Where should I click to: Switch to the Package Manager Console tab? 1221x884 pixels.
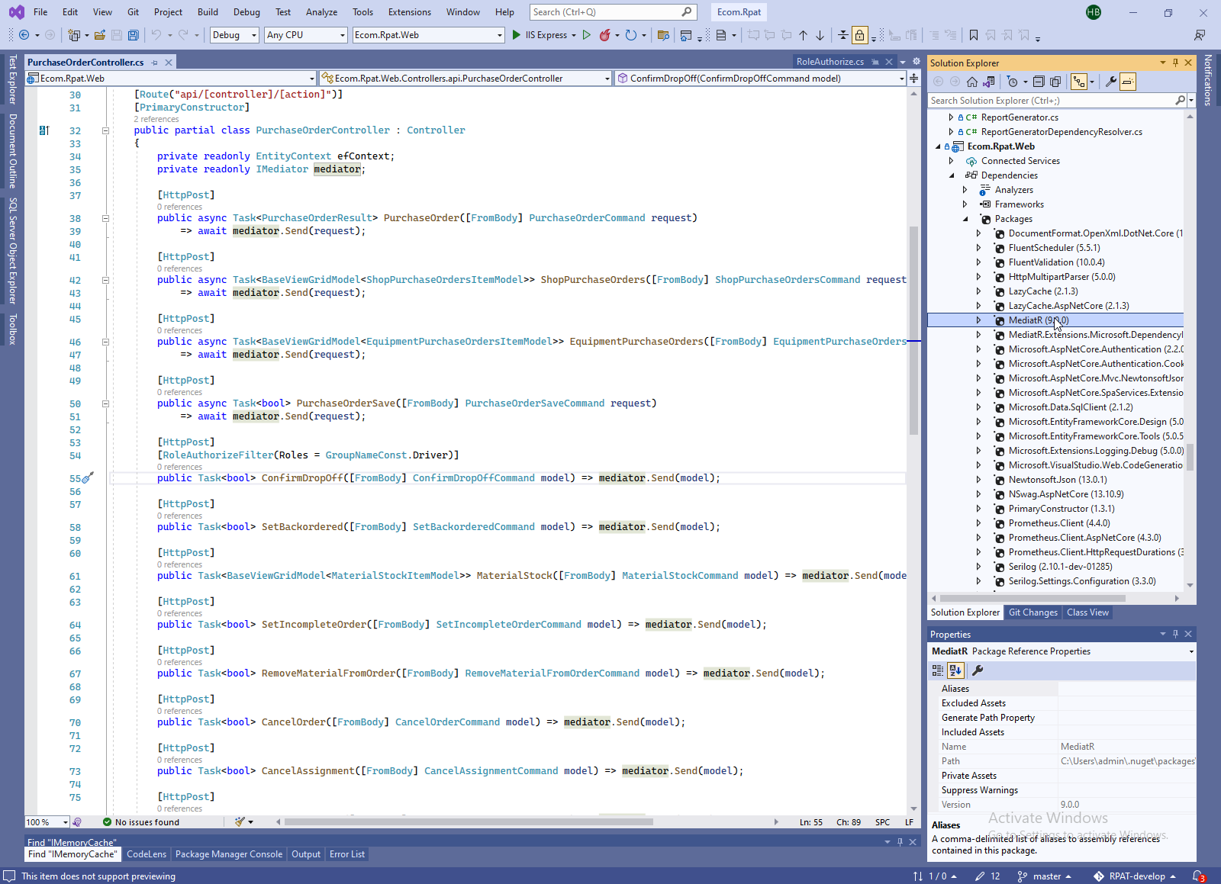(x=228, y=854)
